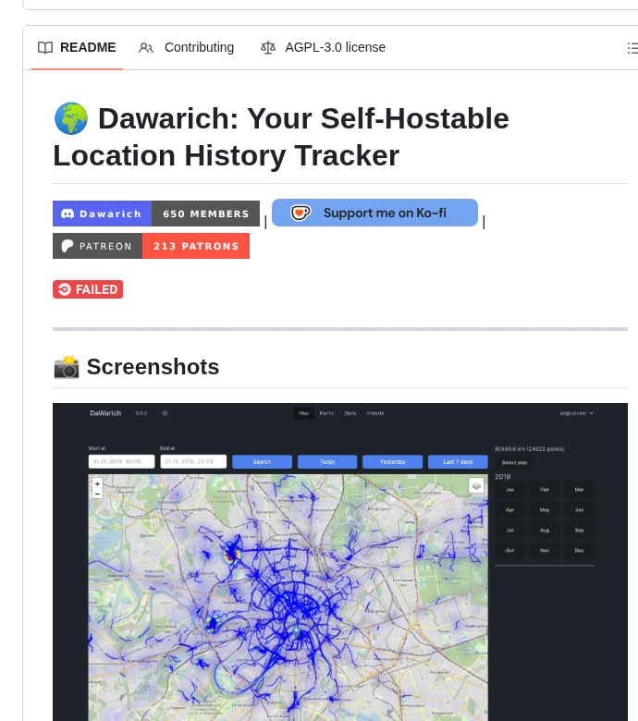Screen dimensions: 638x721
Task: Click the camera emoji beside Screenshots
Action: [x=67, y=367]
